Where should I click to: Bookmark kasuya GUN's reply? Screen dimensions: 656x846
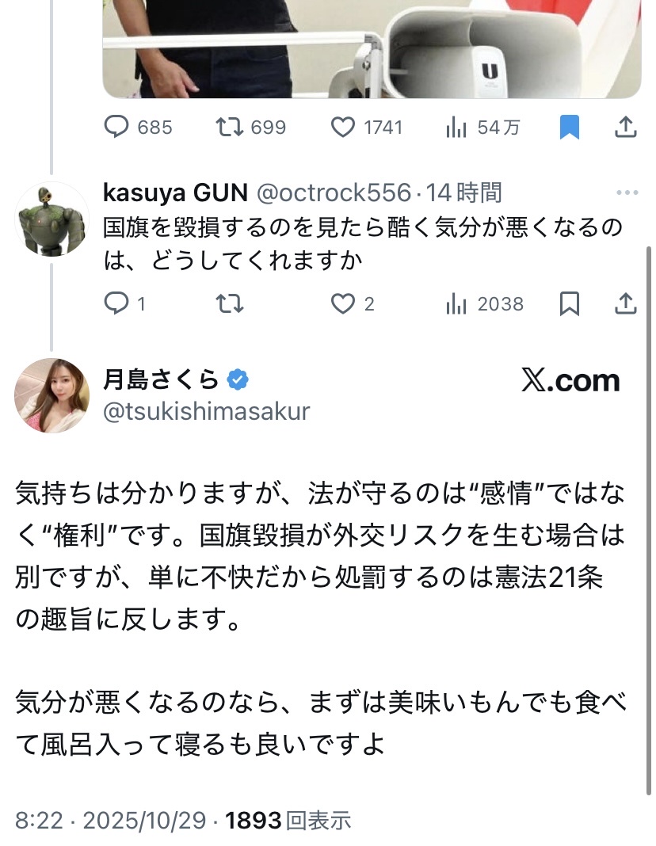tap(570, 303)
